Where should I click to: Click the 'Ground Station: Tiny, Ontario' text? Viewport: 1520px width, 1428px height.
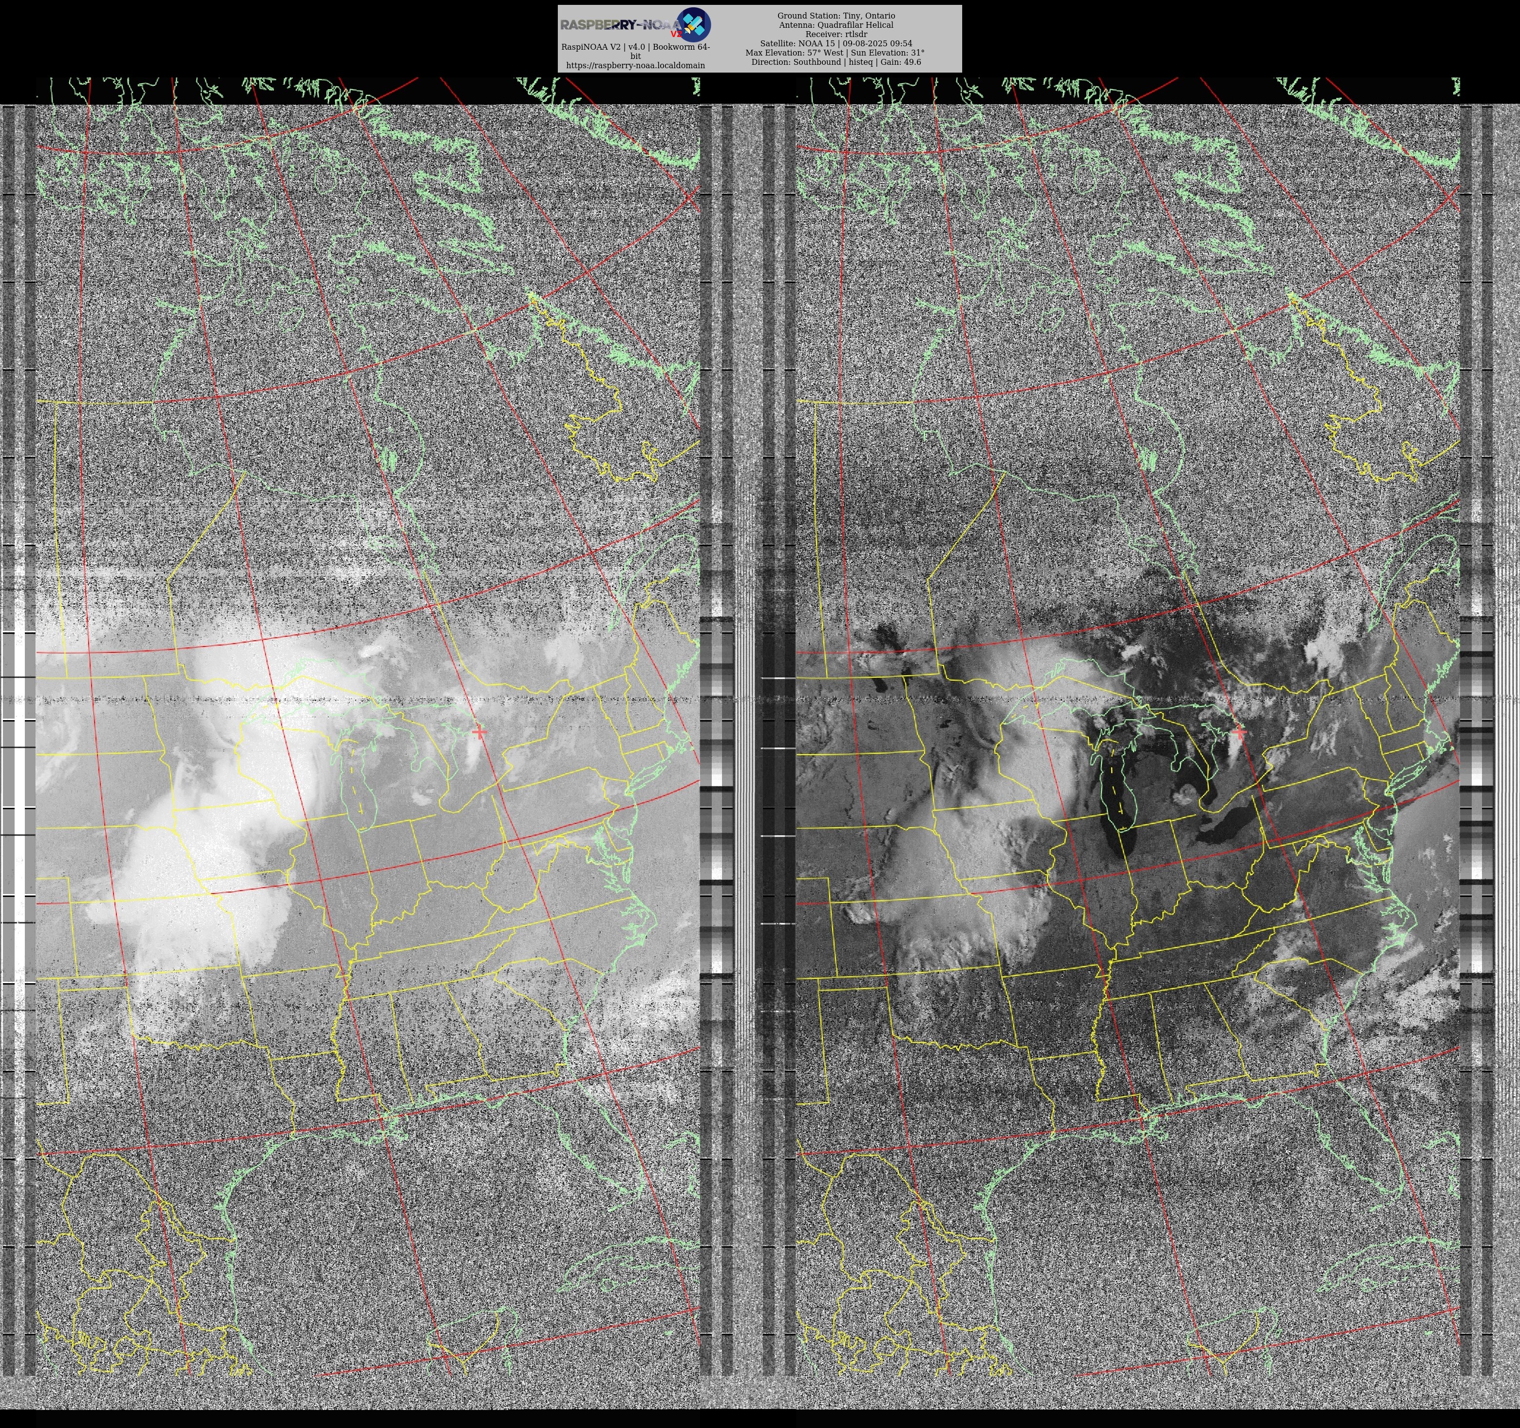(x=836, y=15)
